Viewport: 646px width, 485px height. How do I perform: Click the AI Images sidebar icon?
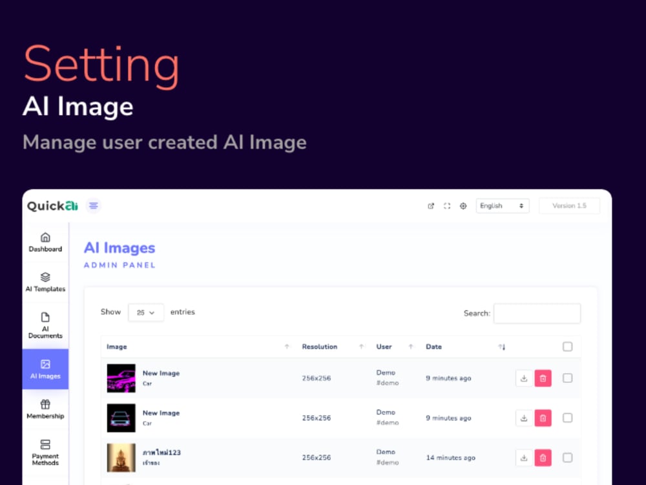(45, 369)
